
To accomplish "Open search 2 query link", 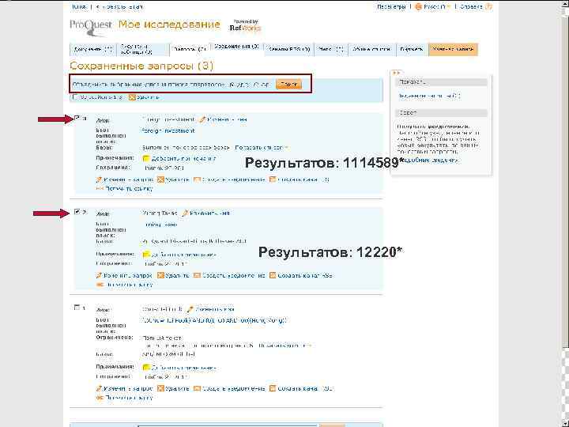I will [160, 225].
